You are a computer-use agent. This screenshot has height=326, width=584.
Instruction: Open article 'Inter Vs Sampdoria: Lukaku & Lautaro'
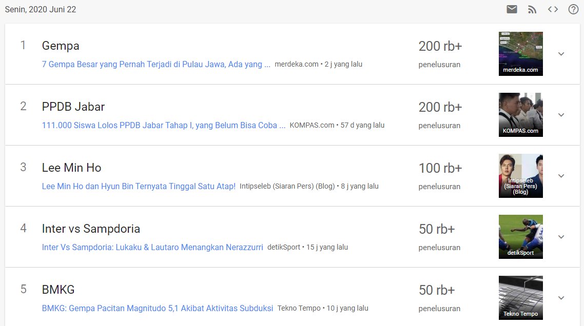152,247
